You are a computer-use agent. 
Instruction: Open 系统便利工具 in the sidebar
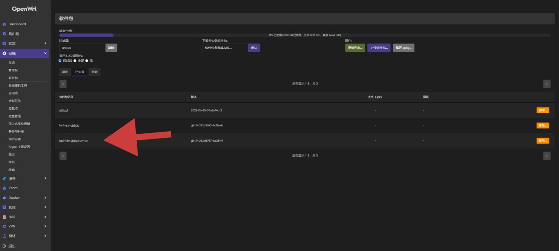(x=18, y=85)
